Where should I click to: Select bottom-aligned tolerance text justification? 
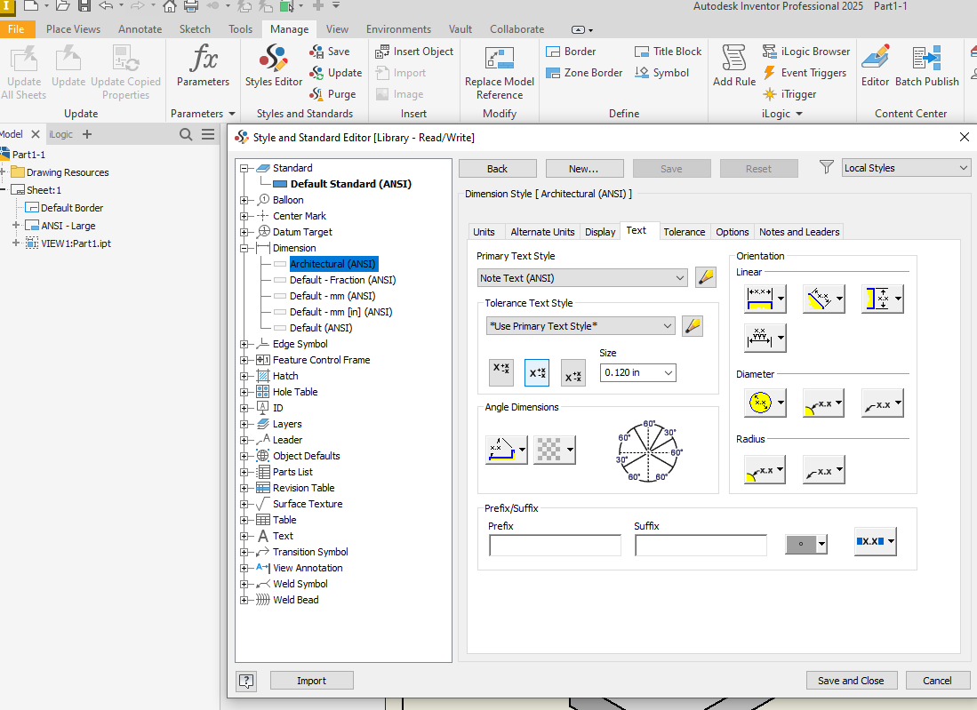[x=573, y=372]
